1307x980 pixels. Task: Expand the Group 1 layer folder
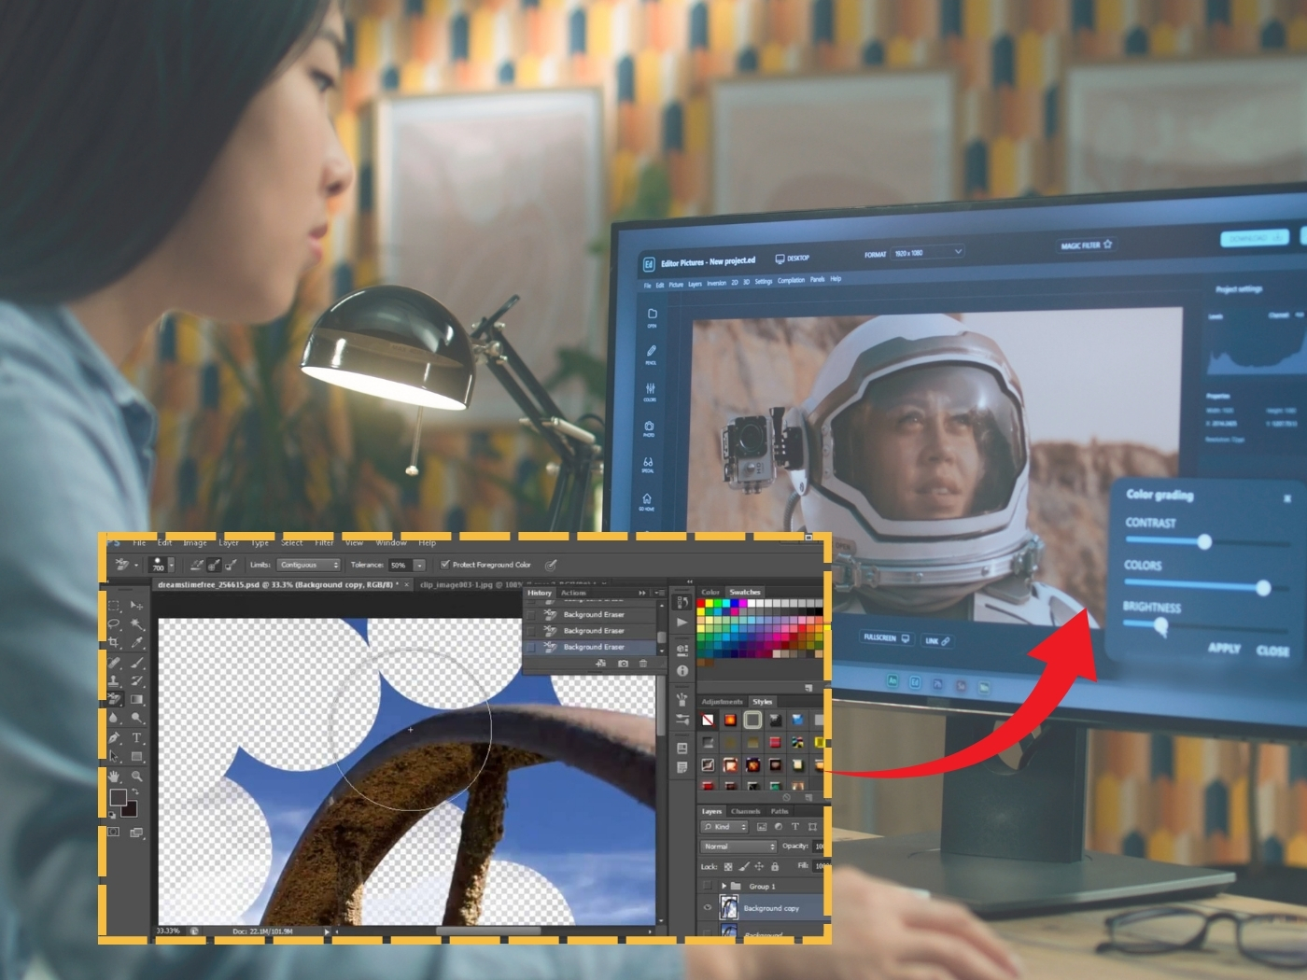coord(724,886)
